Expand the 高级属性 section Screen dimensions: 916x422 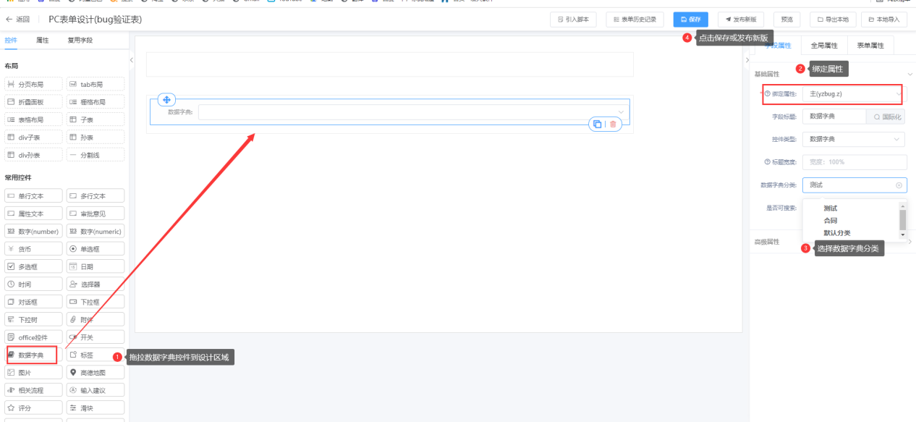click(909, 242)
